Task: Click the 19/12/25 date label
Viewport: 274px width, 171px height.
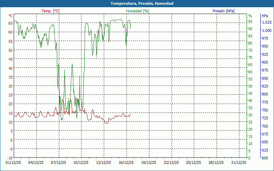Action: click(149, 163)
